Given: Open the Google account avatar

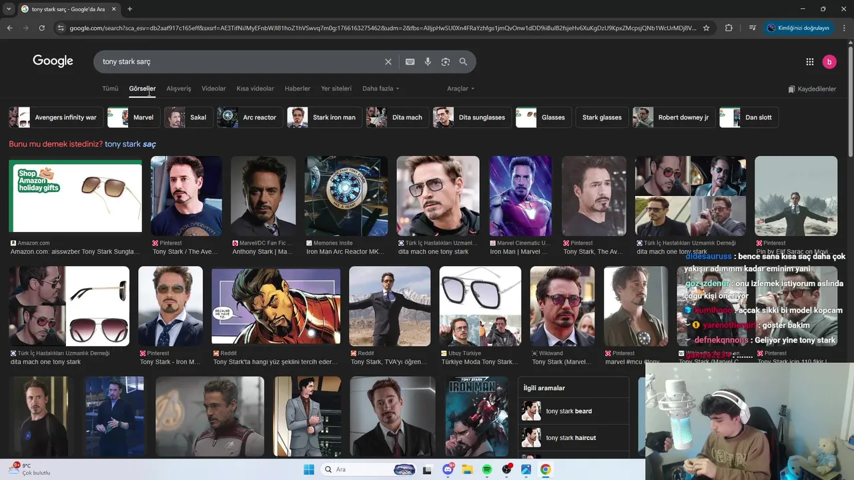Looking at the screenshot, I should 829,61.
